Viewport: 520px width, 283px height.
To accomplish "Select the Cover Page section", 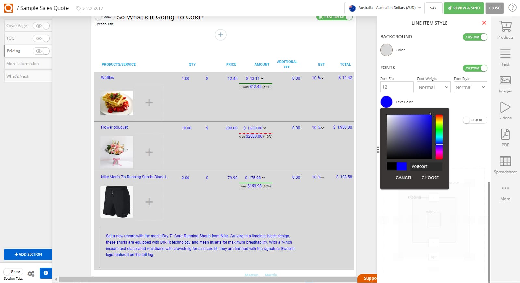I will tap(17, 26).
